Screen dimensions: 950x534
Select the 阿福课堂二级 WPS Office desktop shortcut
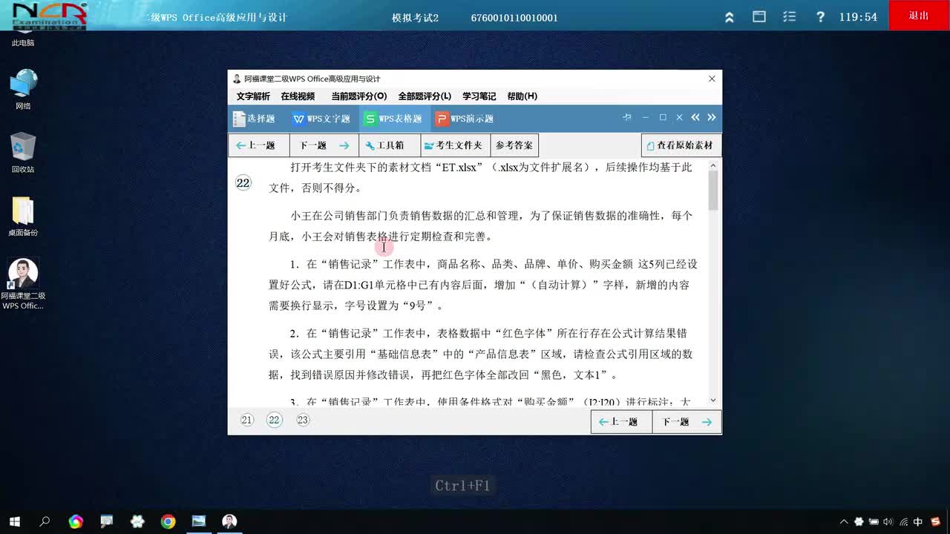point(23,284)
